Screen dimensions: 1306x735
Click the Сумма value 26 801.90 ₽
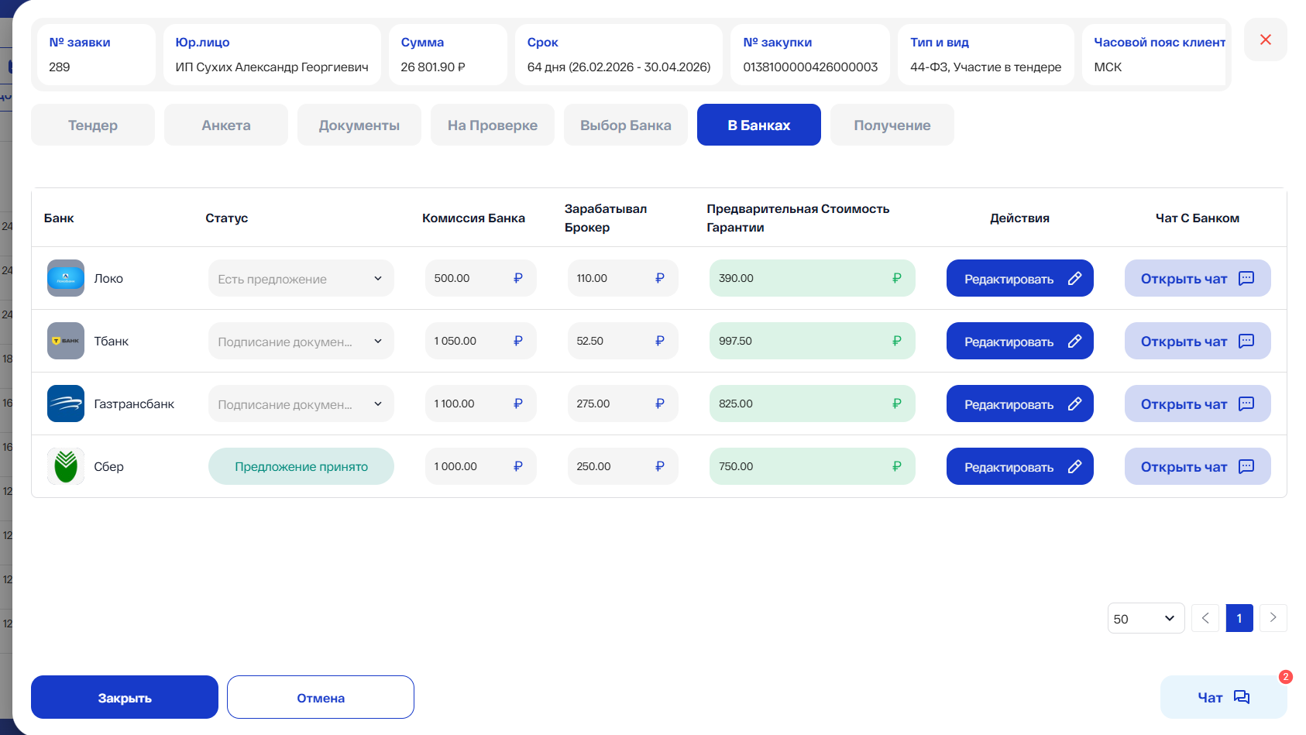(433, 67)
